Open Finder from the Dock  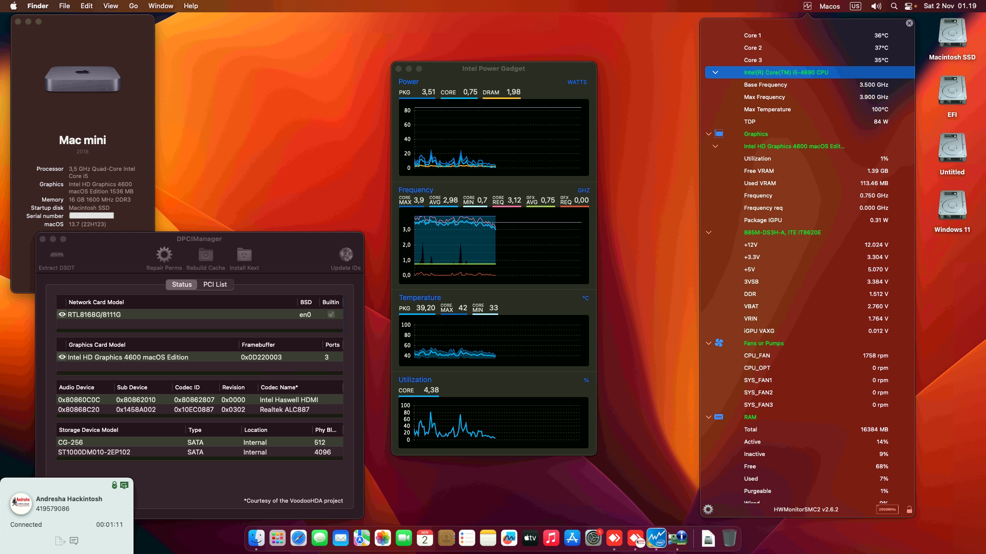256,538
